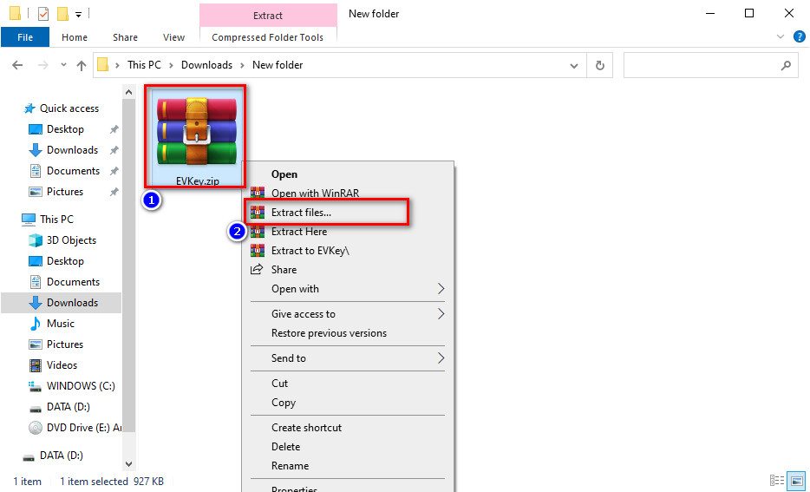The image size is (810, 492).
Task: Open the address bar history dropdown
Action: coord(574,66)
